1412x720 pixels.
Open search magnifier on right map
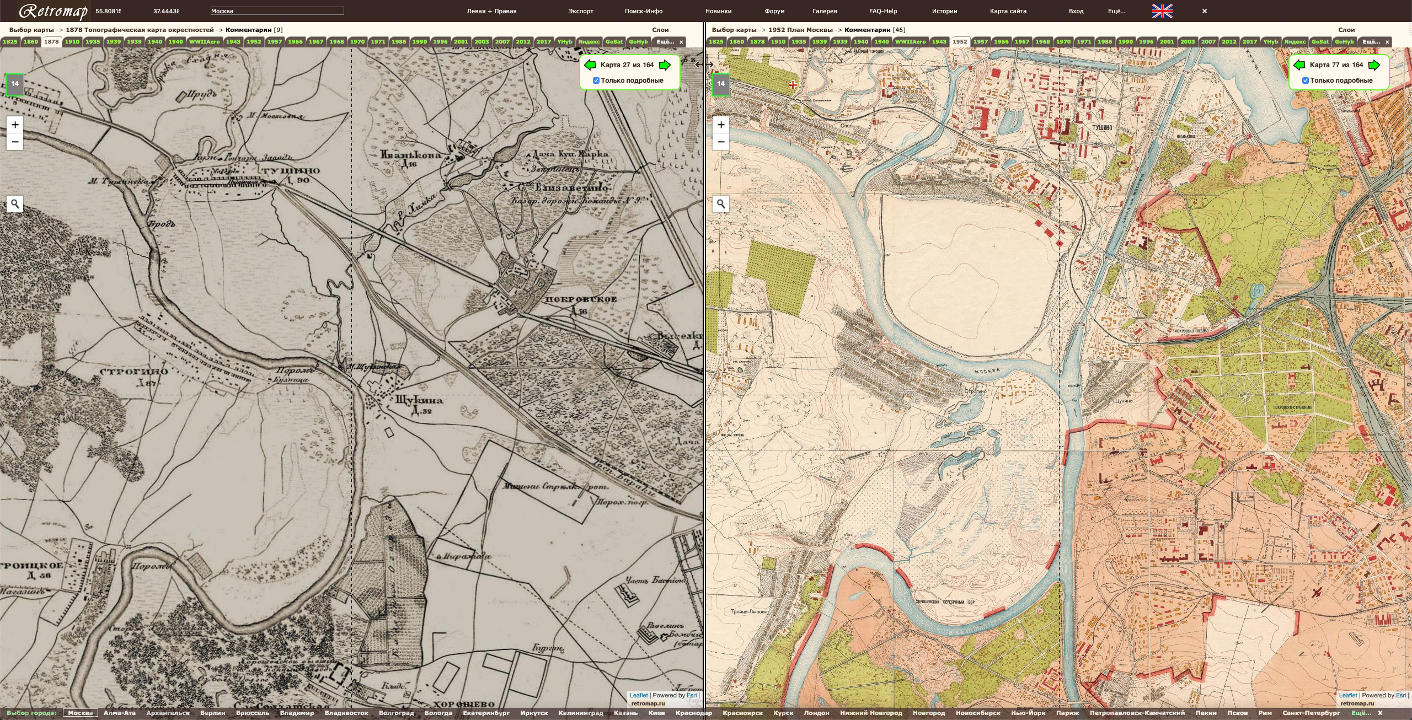pyautogui.click(x=721, y=204)
